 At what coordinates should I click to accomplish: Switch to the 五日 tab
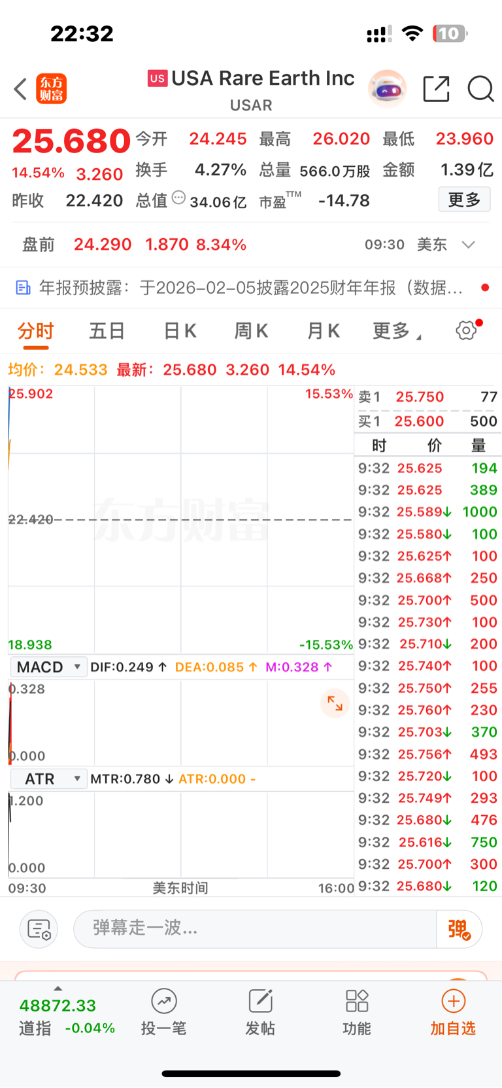tap(107, 331)
